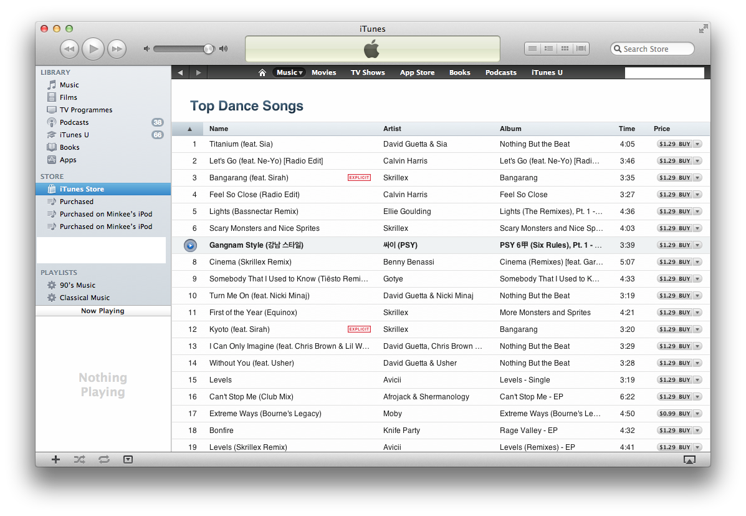Select TV Programmes in the library

(103, 110)
